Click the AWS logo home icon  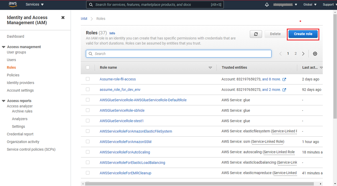[x=13, y=5]
